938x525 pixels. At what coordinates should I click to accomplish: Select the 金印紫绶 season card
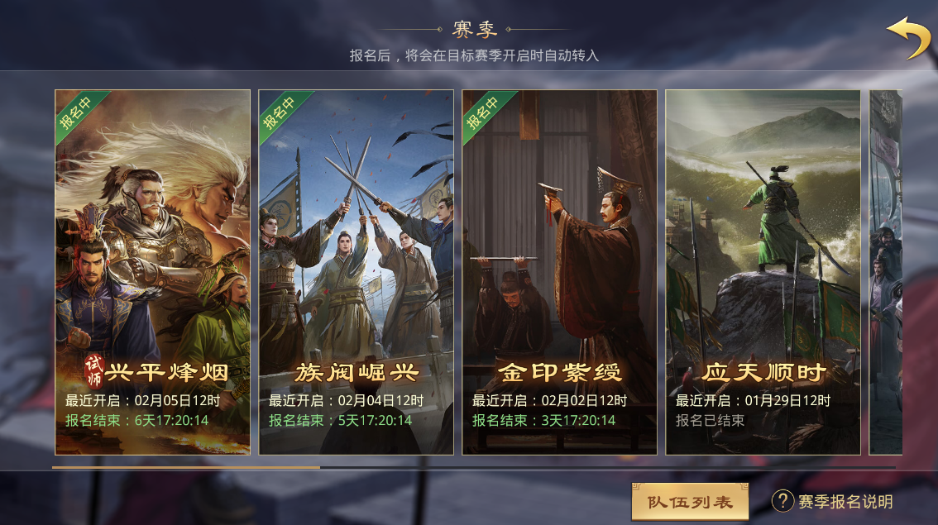[559, 272]
